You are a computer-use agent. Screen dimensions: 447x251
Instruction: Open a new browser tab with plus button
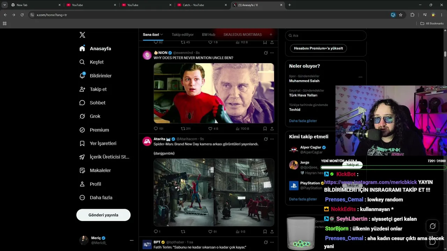click(290, 5)
